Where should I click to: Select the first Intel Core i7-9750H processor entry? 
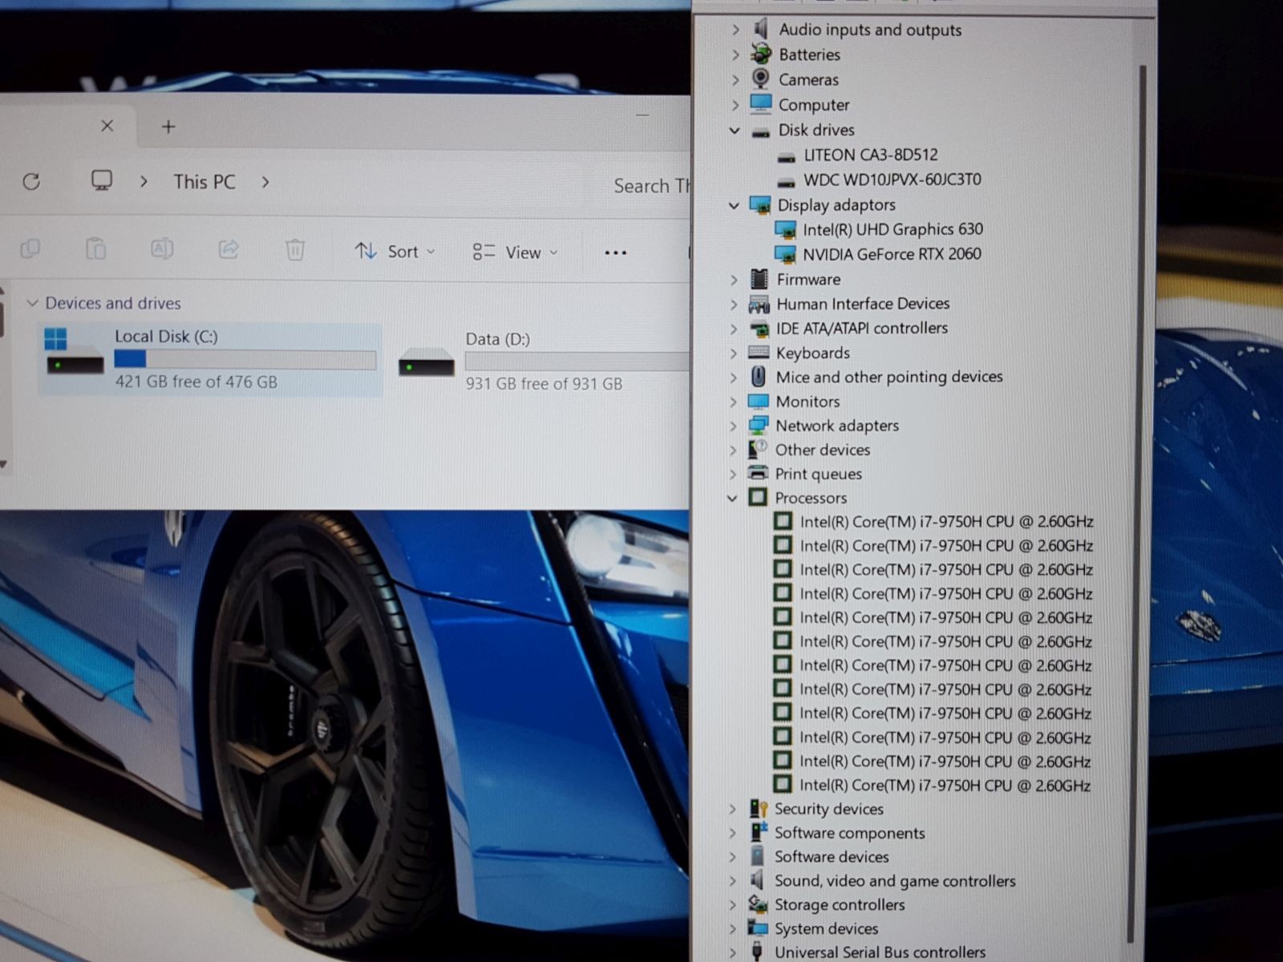(x=947, y=522)
